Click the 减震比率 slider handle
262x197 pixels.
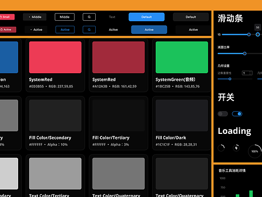click(245, 54)
